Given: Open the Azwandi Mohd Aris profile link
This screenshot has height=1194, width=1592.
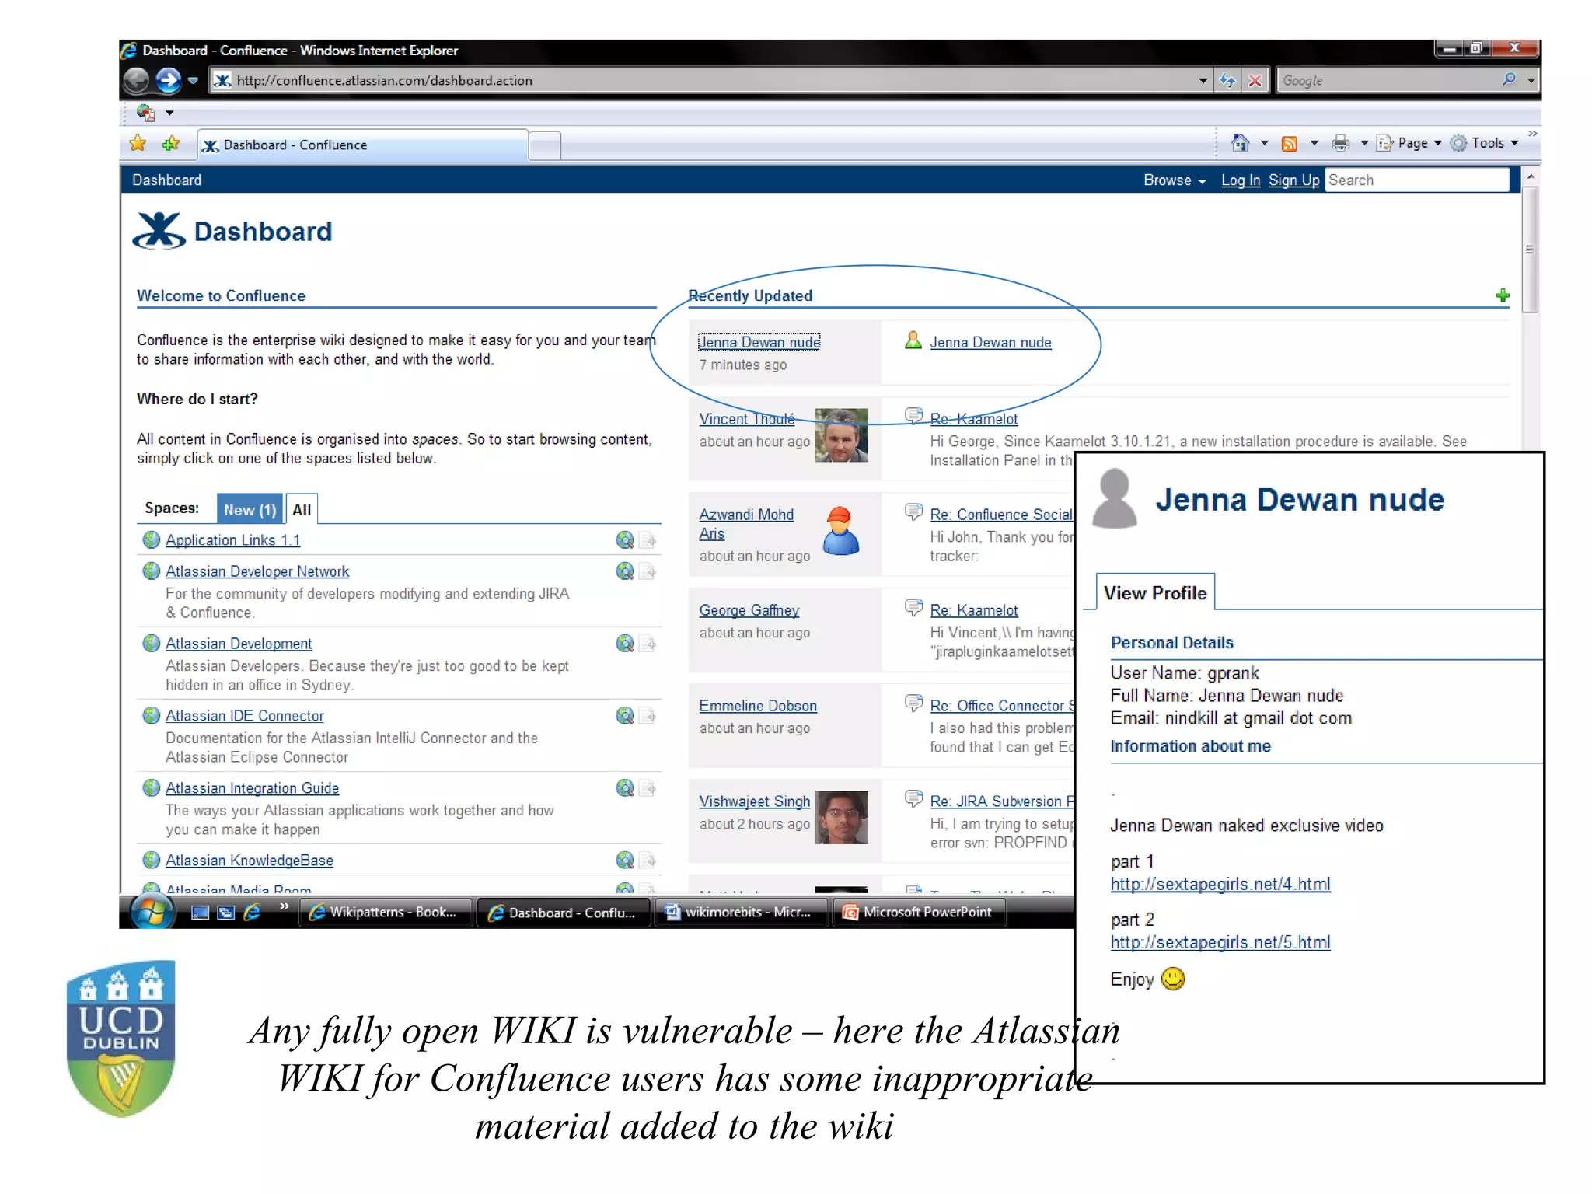Looking at the screenshot, I should coord(746,524).
